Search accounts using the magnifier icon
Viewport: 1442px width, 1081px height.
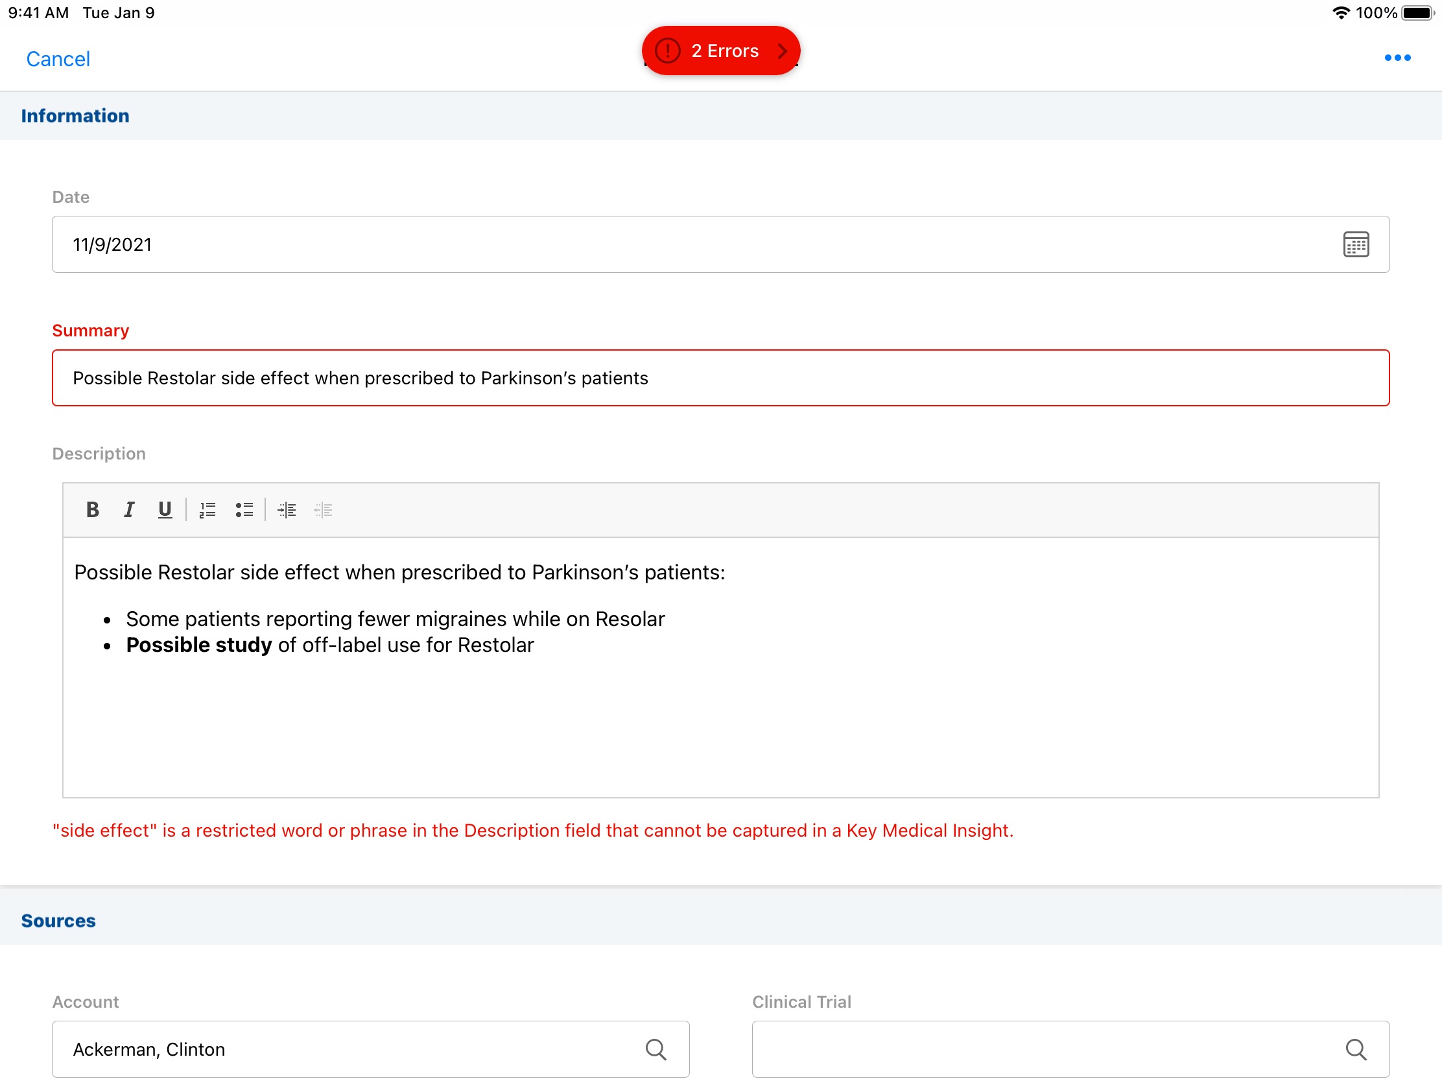(x=656, y=1049)
